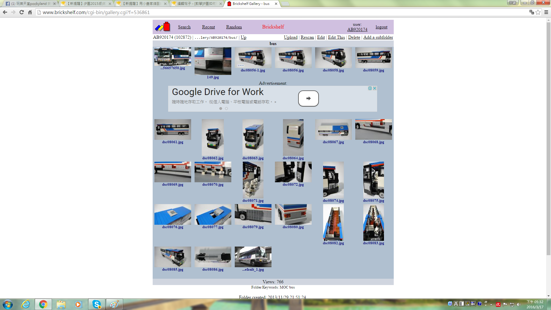The image size is (551, 310).
Task: Click the Brickshelf logo icon
Action: [x=162, y=27]
